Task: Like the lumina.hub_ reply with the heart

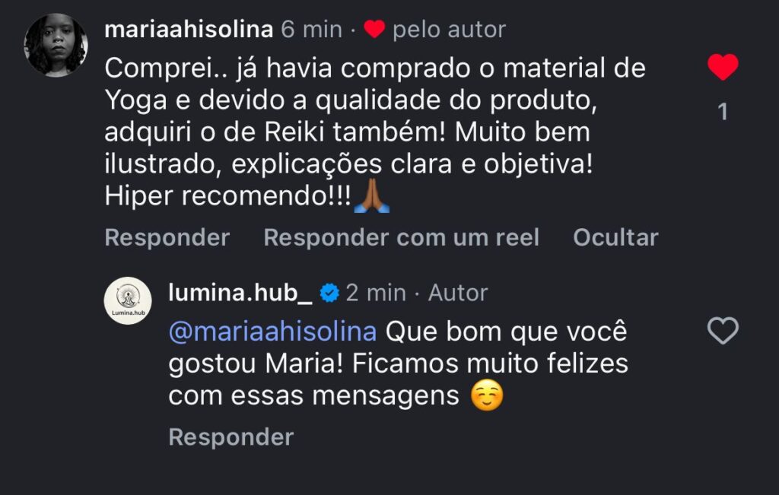Action: [x=723, y=331]
